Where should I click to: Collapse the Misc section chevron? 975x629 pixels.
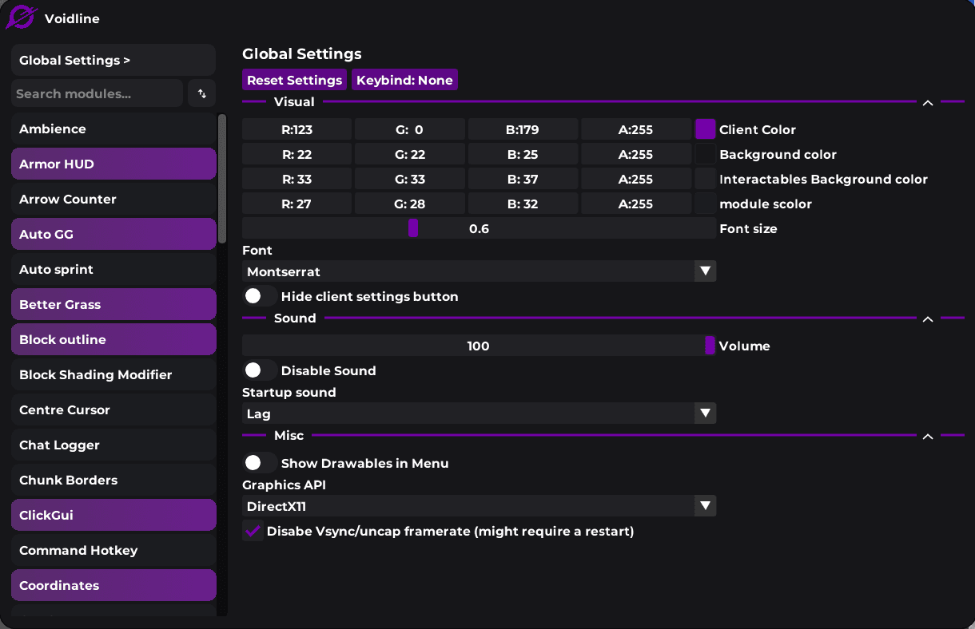coord(928,436)
